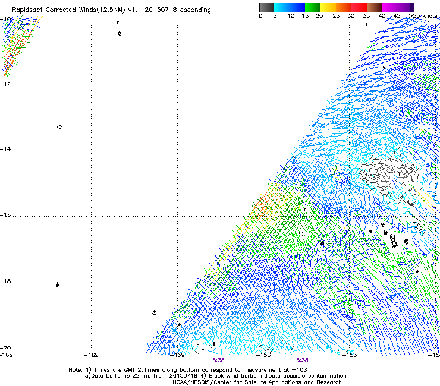Click the -16 latitude axis label
The height and width of the screenshot is (386, 440).
[x=5, y=215]
